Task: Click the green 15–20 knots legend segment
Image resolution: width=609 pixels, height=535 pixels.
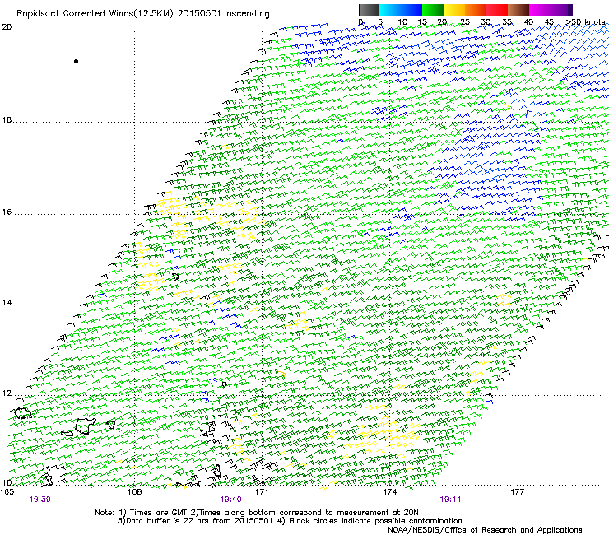Action: point(433,10)
